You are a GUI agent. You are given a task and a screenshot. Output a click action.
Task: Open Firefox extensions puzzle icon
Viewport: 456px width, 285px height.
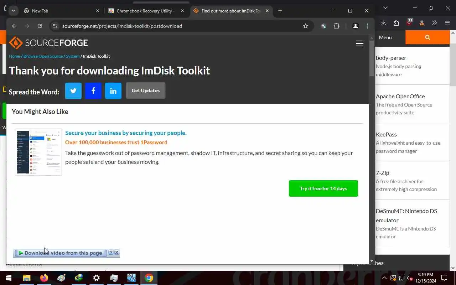pos(396,23)
